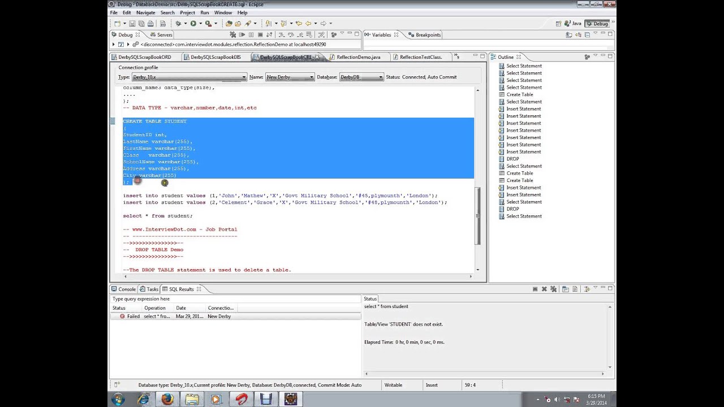Click the Suspend icon in Debug view

click(251, 35)
